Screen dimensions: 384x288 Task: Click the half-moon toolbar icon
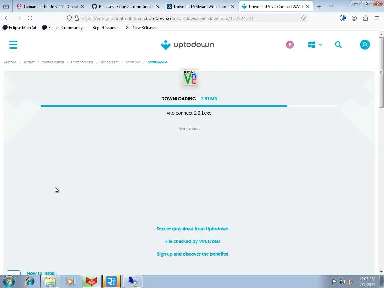[x=343, y=18]
